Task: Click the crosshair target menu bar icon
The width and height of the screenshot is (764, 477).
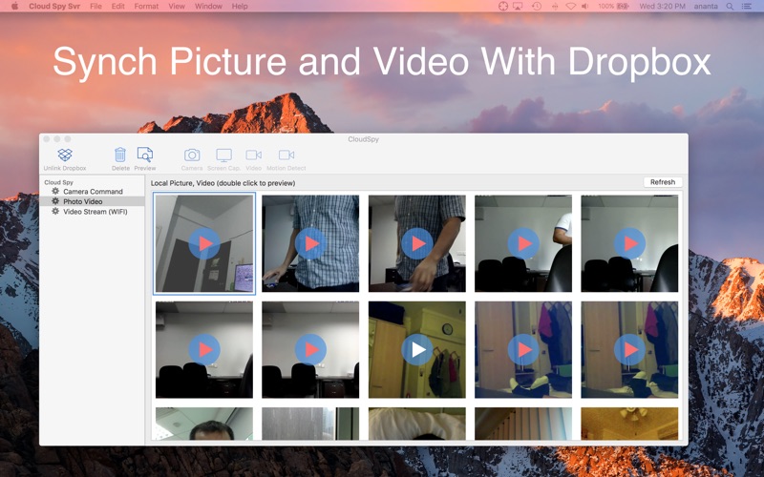Action: point(503,7)
